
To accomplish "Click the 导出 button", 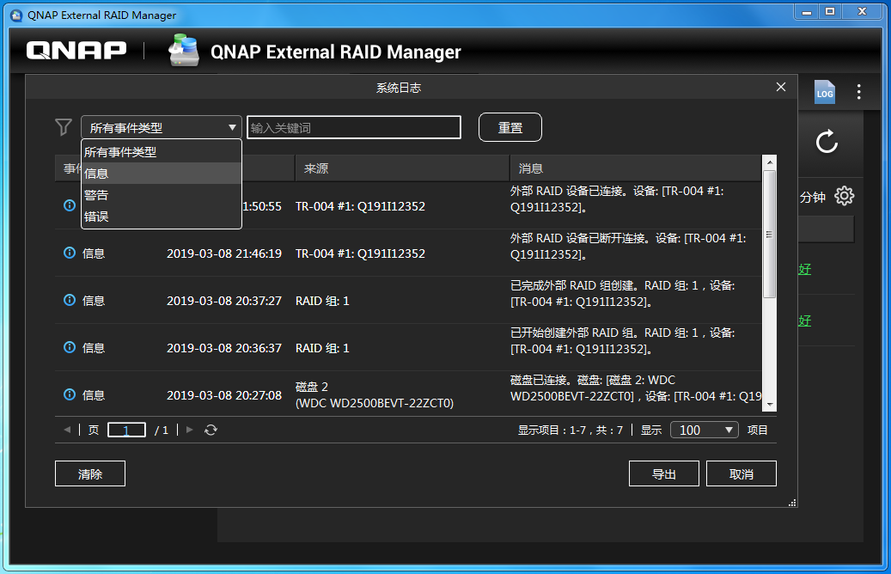I will pyautogui.click(x=663, y=474).
